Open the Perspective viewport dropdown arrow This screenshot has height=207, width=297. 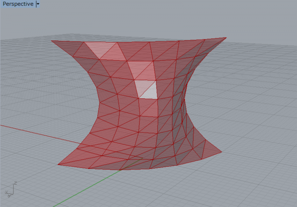point(38,4)
